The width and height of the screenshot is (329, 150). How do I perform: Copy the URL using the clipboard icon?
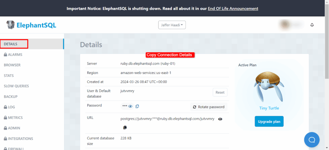pyautogui.click(x=125, y=128)
